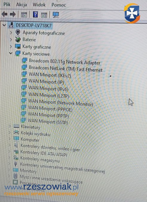Collapse the DESKTOP-LV718K7 root node
This screenshot has width=147, height=202.
coord(4,25)
